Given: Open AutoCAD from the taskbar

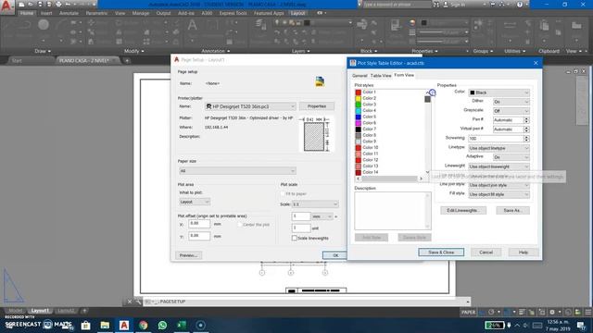Looking at the screenshot, I should (124, 325).
